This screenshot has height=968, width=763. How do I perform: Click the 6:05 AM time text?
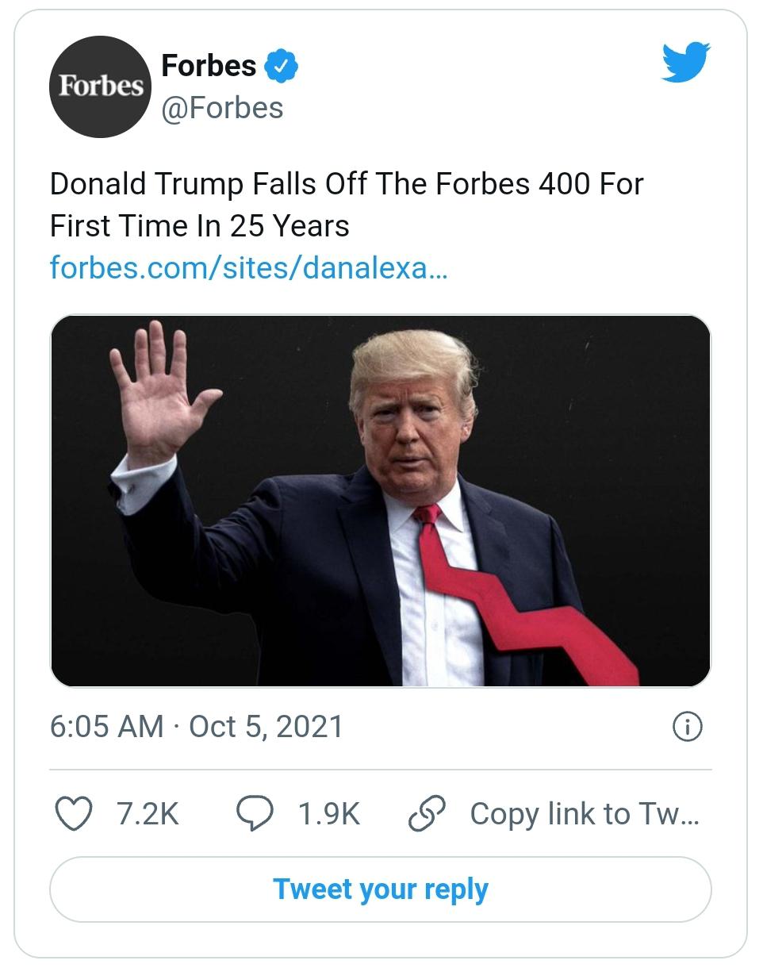point(106,727)
